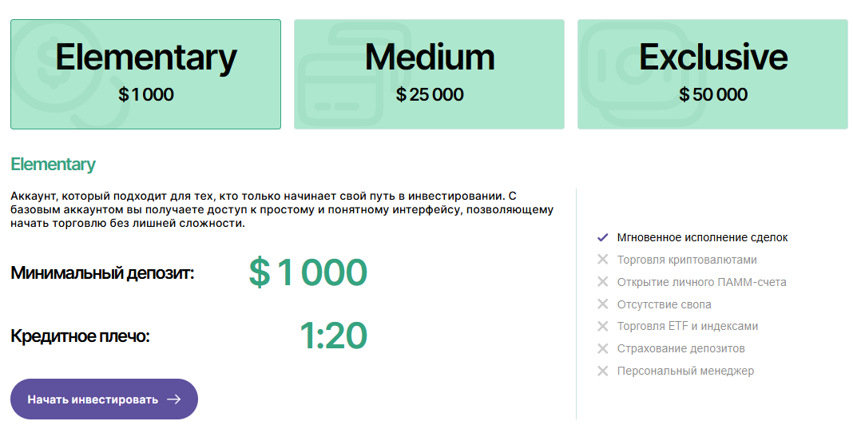This screenshot has width=853, height=429.
Task: Click the checkmark beside Мгновенное исполнение сделок
Action: click(602, 237)
